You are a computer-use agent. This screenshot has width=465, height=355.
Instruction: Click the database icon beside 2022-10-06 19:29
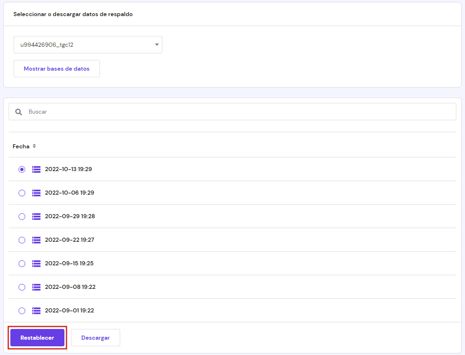[x=36, y=193]
